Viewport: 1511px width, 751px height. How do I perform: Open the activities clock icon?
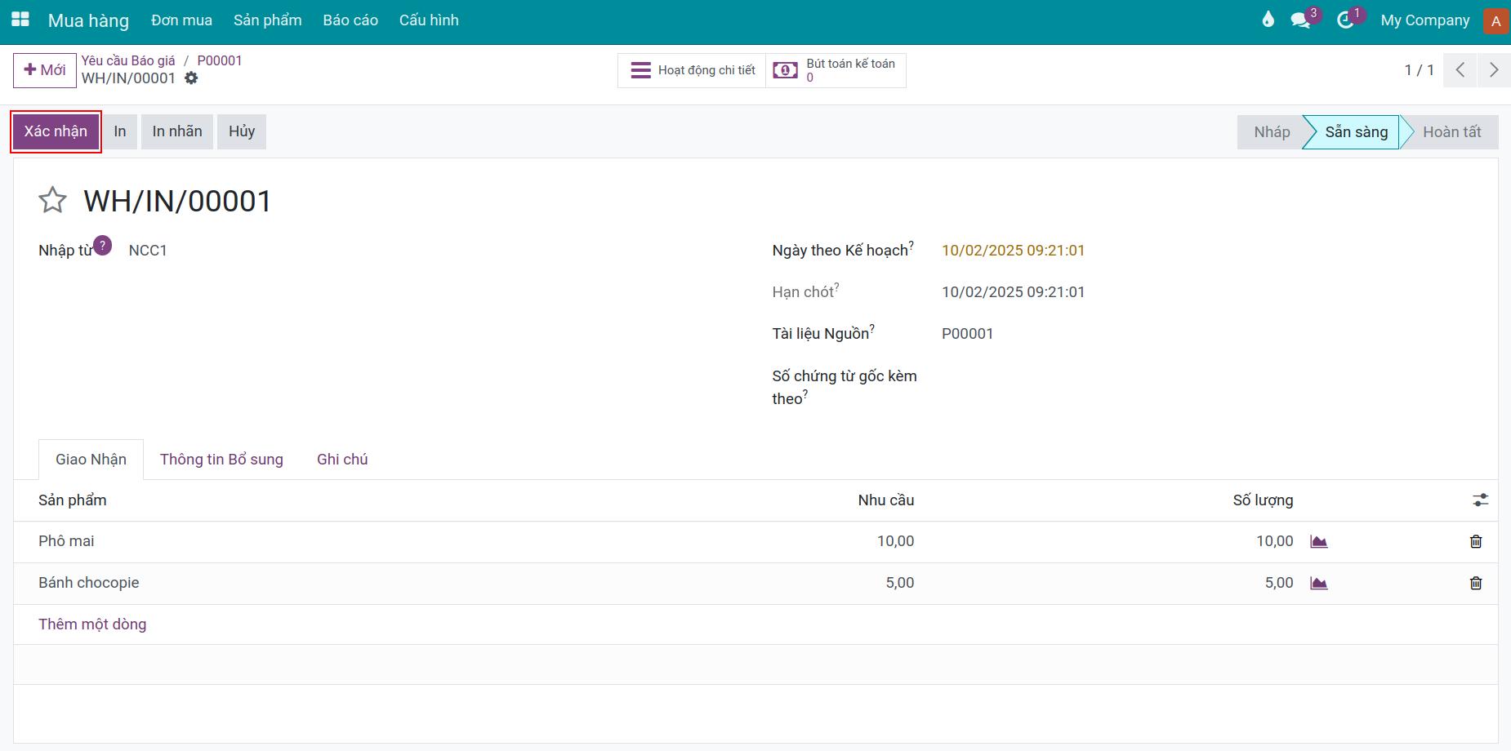point(1345,20)
